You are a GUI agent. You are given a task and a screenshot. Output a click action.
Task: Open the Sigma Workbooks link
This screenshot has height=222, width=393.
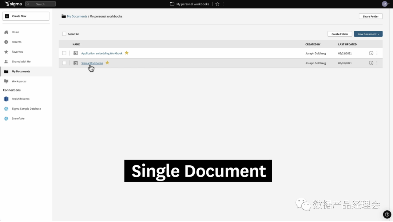pos(92,63)
